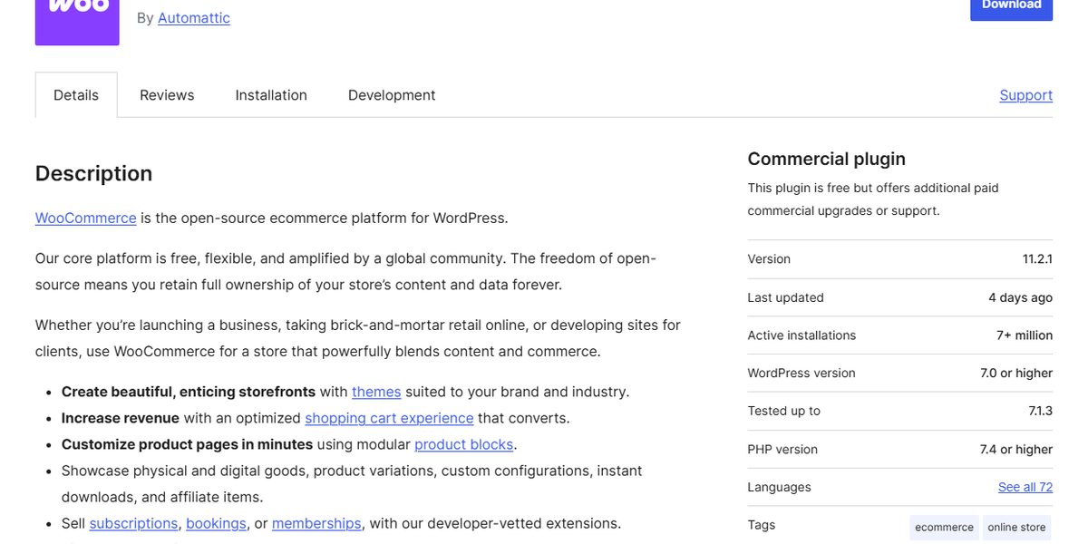Open the Support link
The width and height of the screenshot is (1088, 544).
pyautogui.click(x=1025, y=95)
